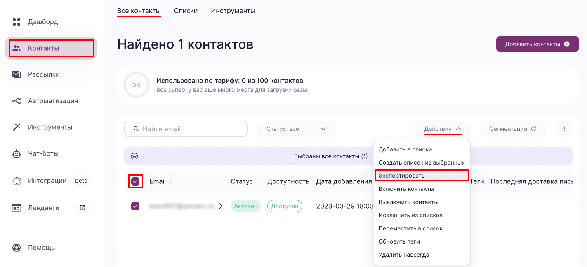
Task: Click the Инструменты magic wand icon
Action: tap(17, 127)
